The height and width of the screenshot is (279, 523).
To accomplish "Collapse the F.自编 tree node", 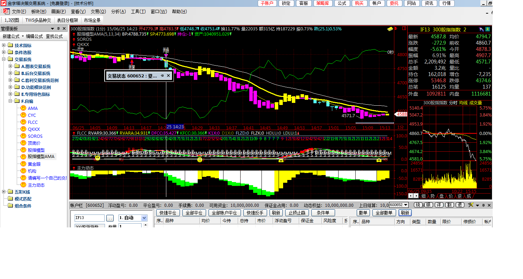I will [10, 101].
